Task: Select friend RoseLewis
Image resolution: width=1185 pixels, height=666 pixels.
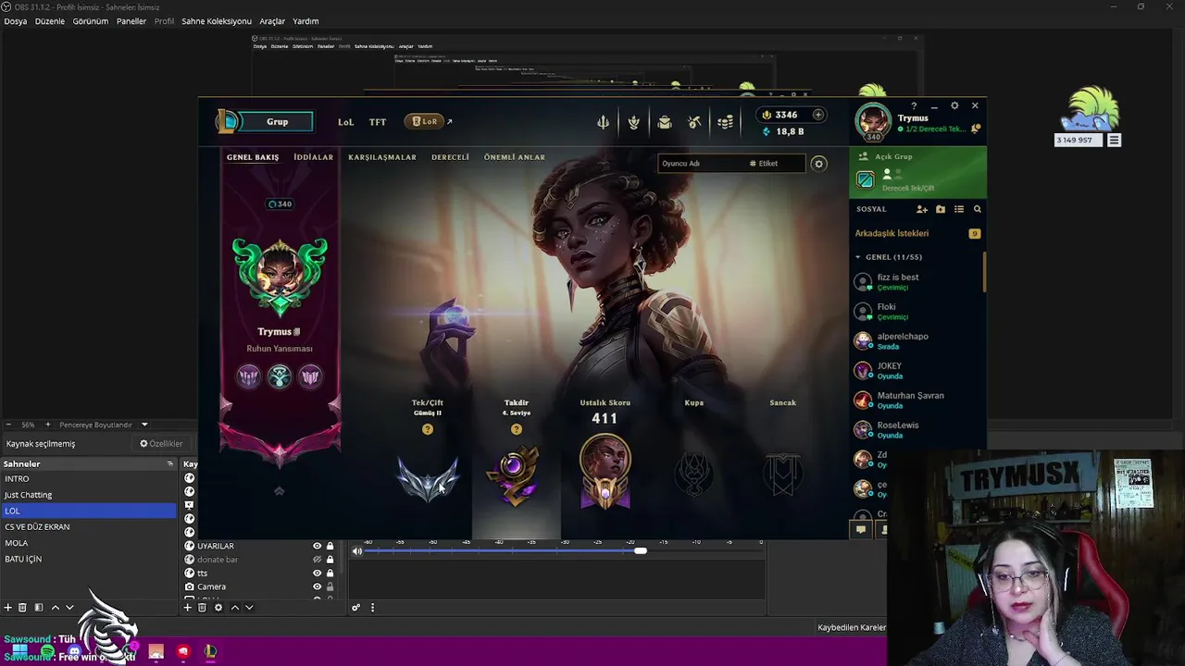Action: pyautogui.click(x=917, y=430)
